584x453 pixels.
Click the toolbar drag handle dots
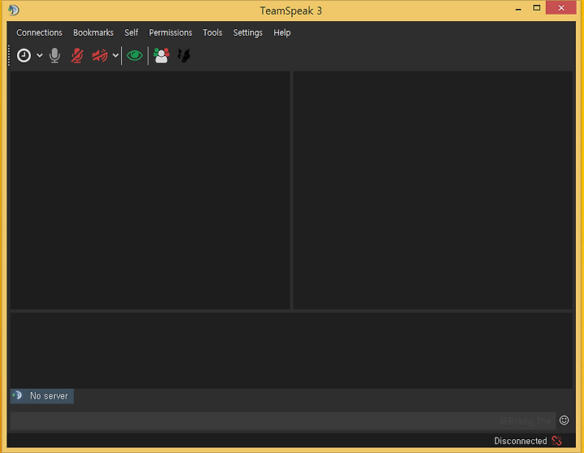pos(9,55)
